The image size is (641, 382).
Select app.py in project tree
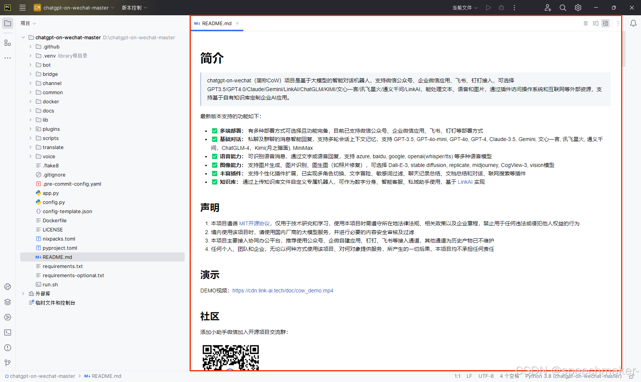click(51, 193)
